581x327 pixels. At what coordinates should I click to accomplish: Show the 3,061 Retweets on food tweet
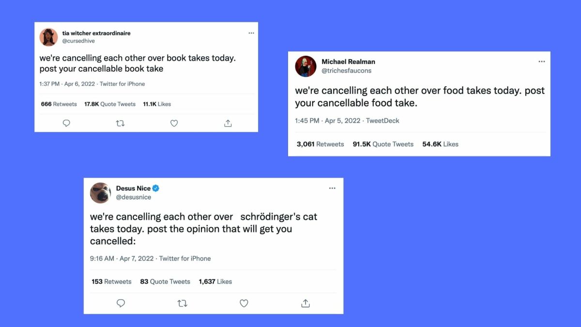tap(320, 144)
